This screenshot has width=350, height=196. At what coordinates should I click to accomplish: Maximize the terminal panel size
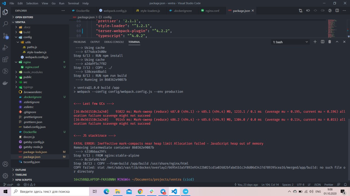tap(337, 42)
